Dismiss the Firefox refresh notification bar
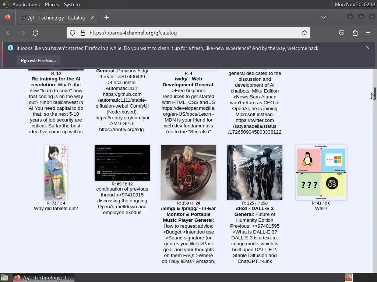 click(368, 48)
